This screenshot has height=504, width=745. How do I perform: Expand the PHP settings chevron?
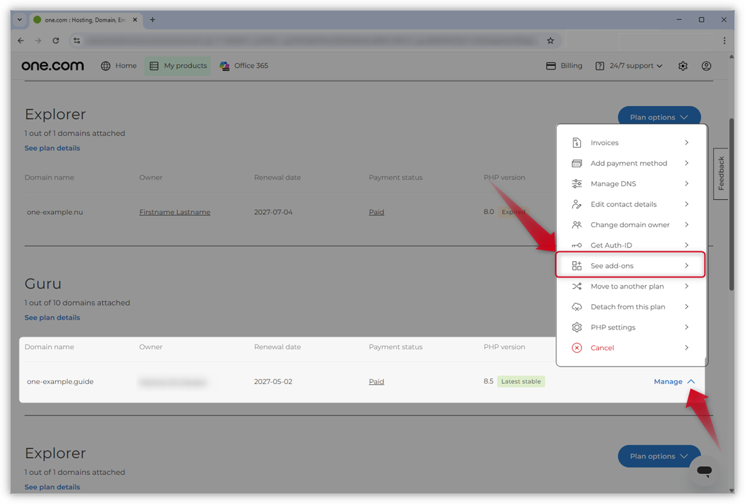pyautogui.click(x=686, y=328)
